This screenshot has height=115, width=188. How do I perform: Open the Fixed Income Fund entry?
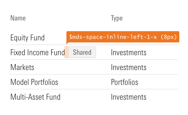click(x=38, y=52)
